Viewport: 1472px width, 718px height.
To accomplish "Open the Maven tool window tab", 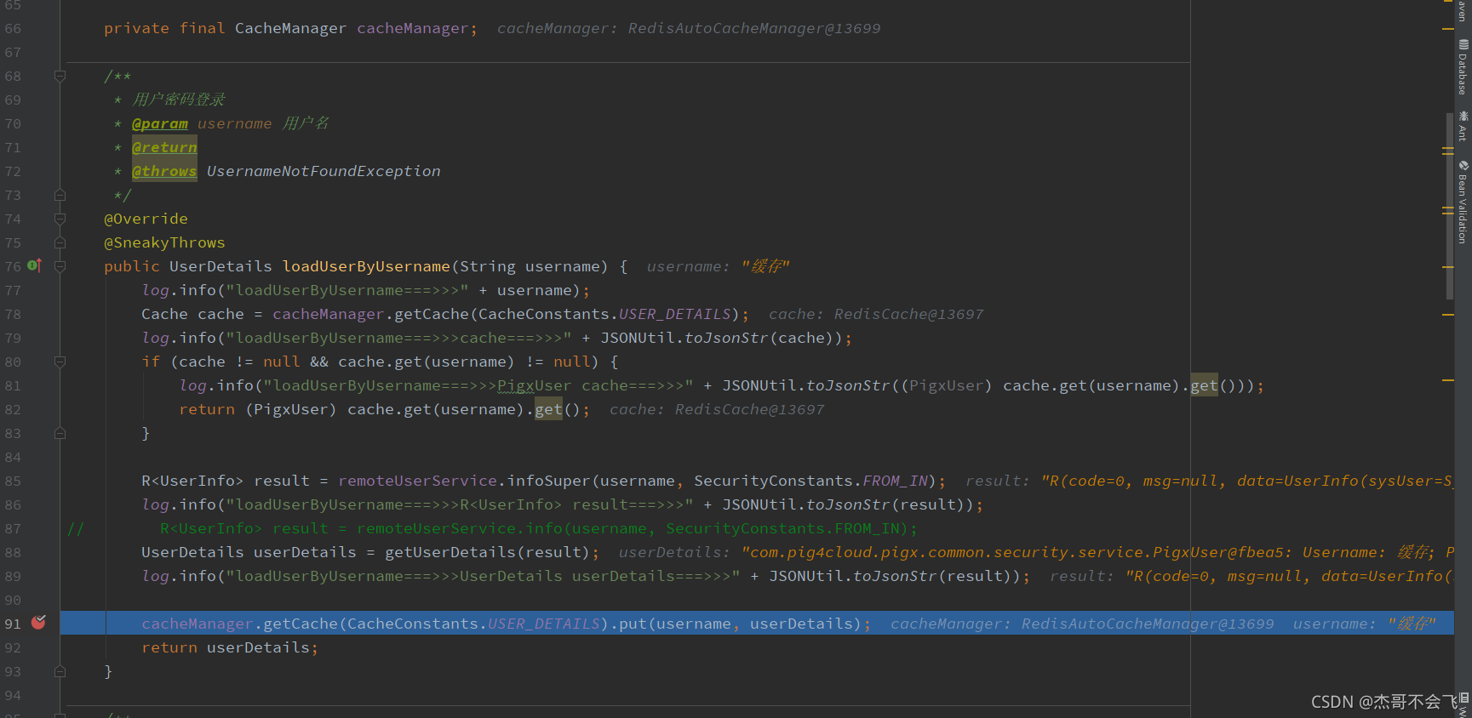I will point(1463,10).
